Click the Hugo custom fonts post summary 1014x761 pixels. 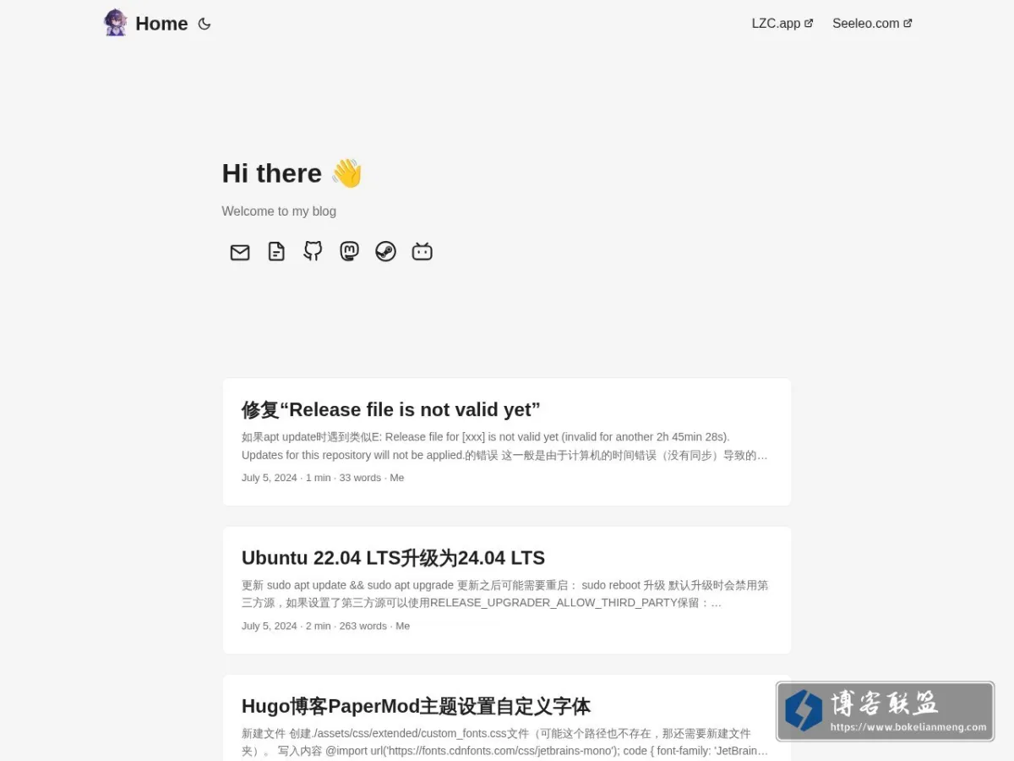(x=505, y=742)
